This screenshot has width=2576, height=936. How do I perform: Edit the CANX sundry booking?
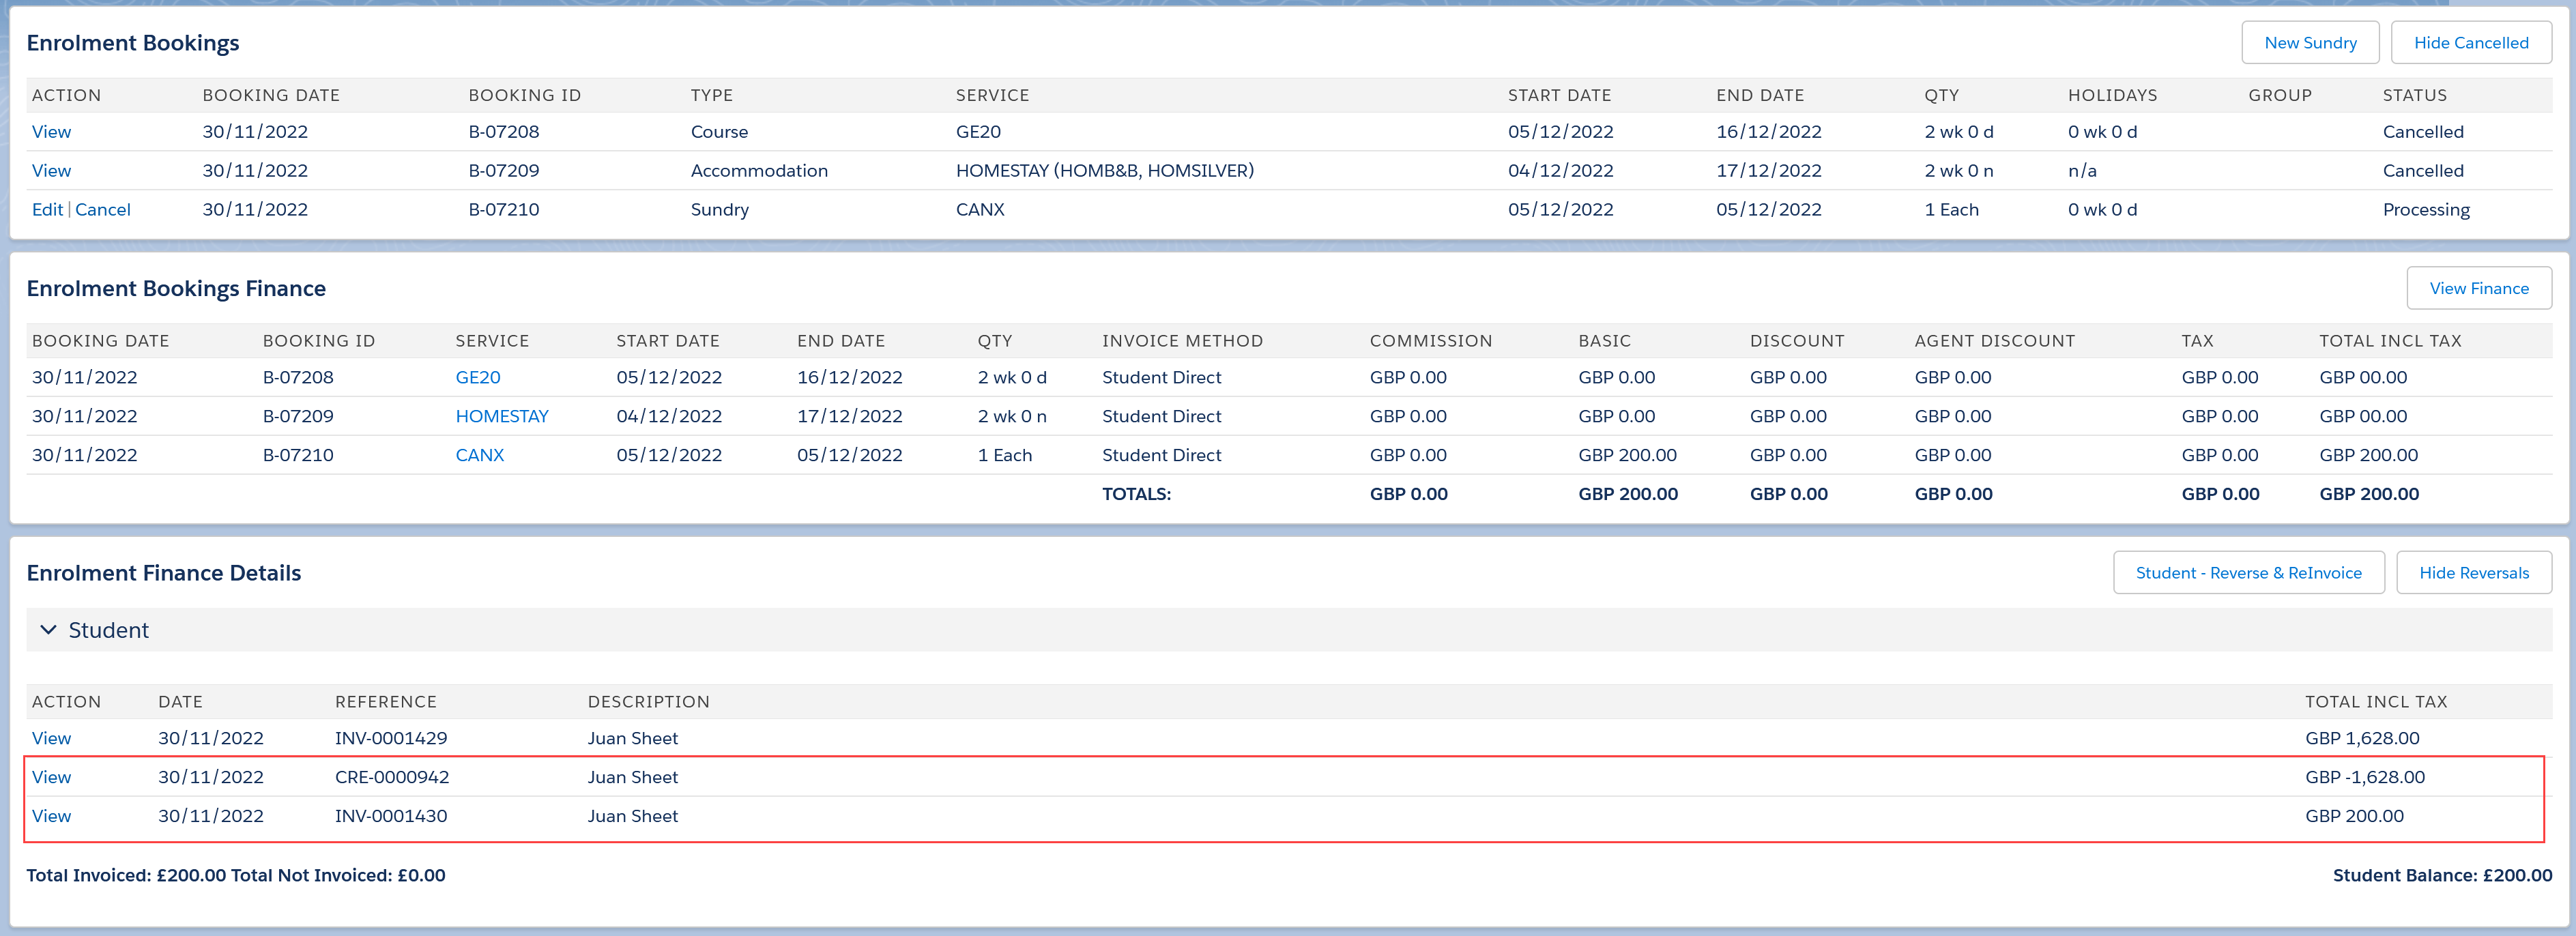(46, 210)
